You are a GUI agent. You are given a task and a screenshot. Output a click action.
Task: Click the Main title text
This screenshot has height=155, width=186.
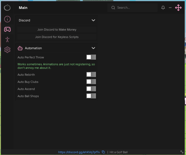pos(23,8)
